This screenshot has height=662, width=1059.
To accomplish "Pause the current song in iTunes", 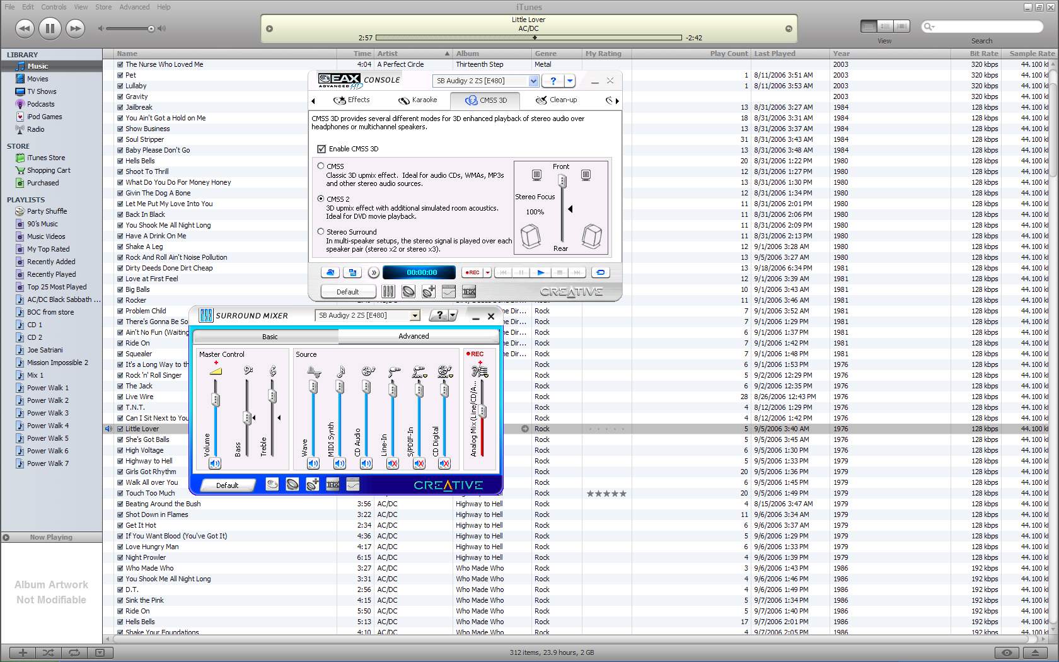I will (x=50, y=28).
